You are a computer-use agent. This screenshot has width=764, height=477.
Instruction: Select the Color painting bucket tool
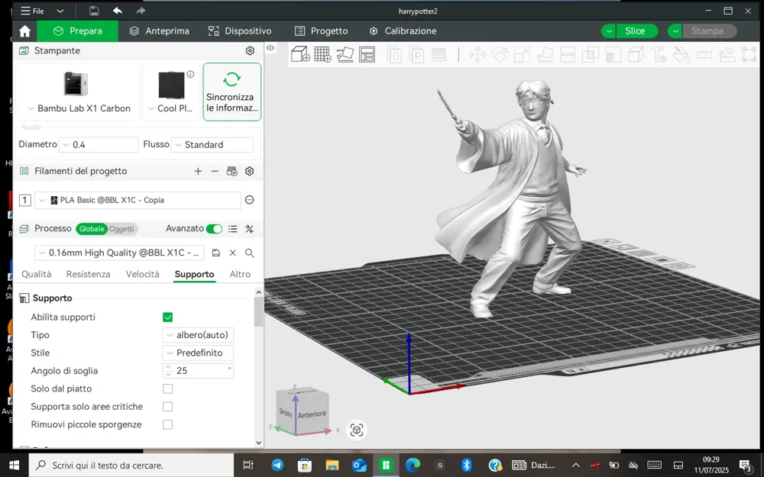coord(681,54)
